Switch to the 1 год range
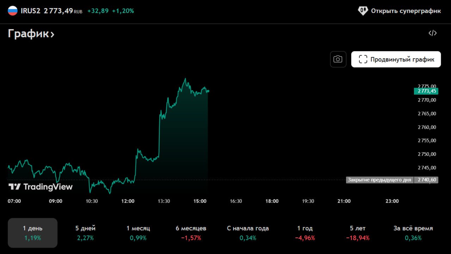Screen dimensions: 451x254 [x=305, y=233]
